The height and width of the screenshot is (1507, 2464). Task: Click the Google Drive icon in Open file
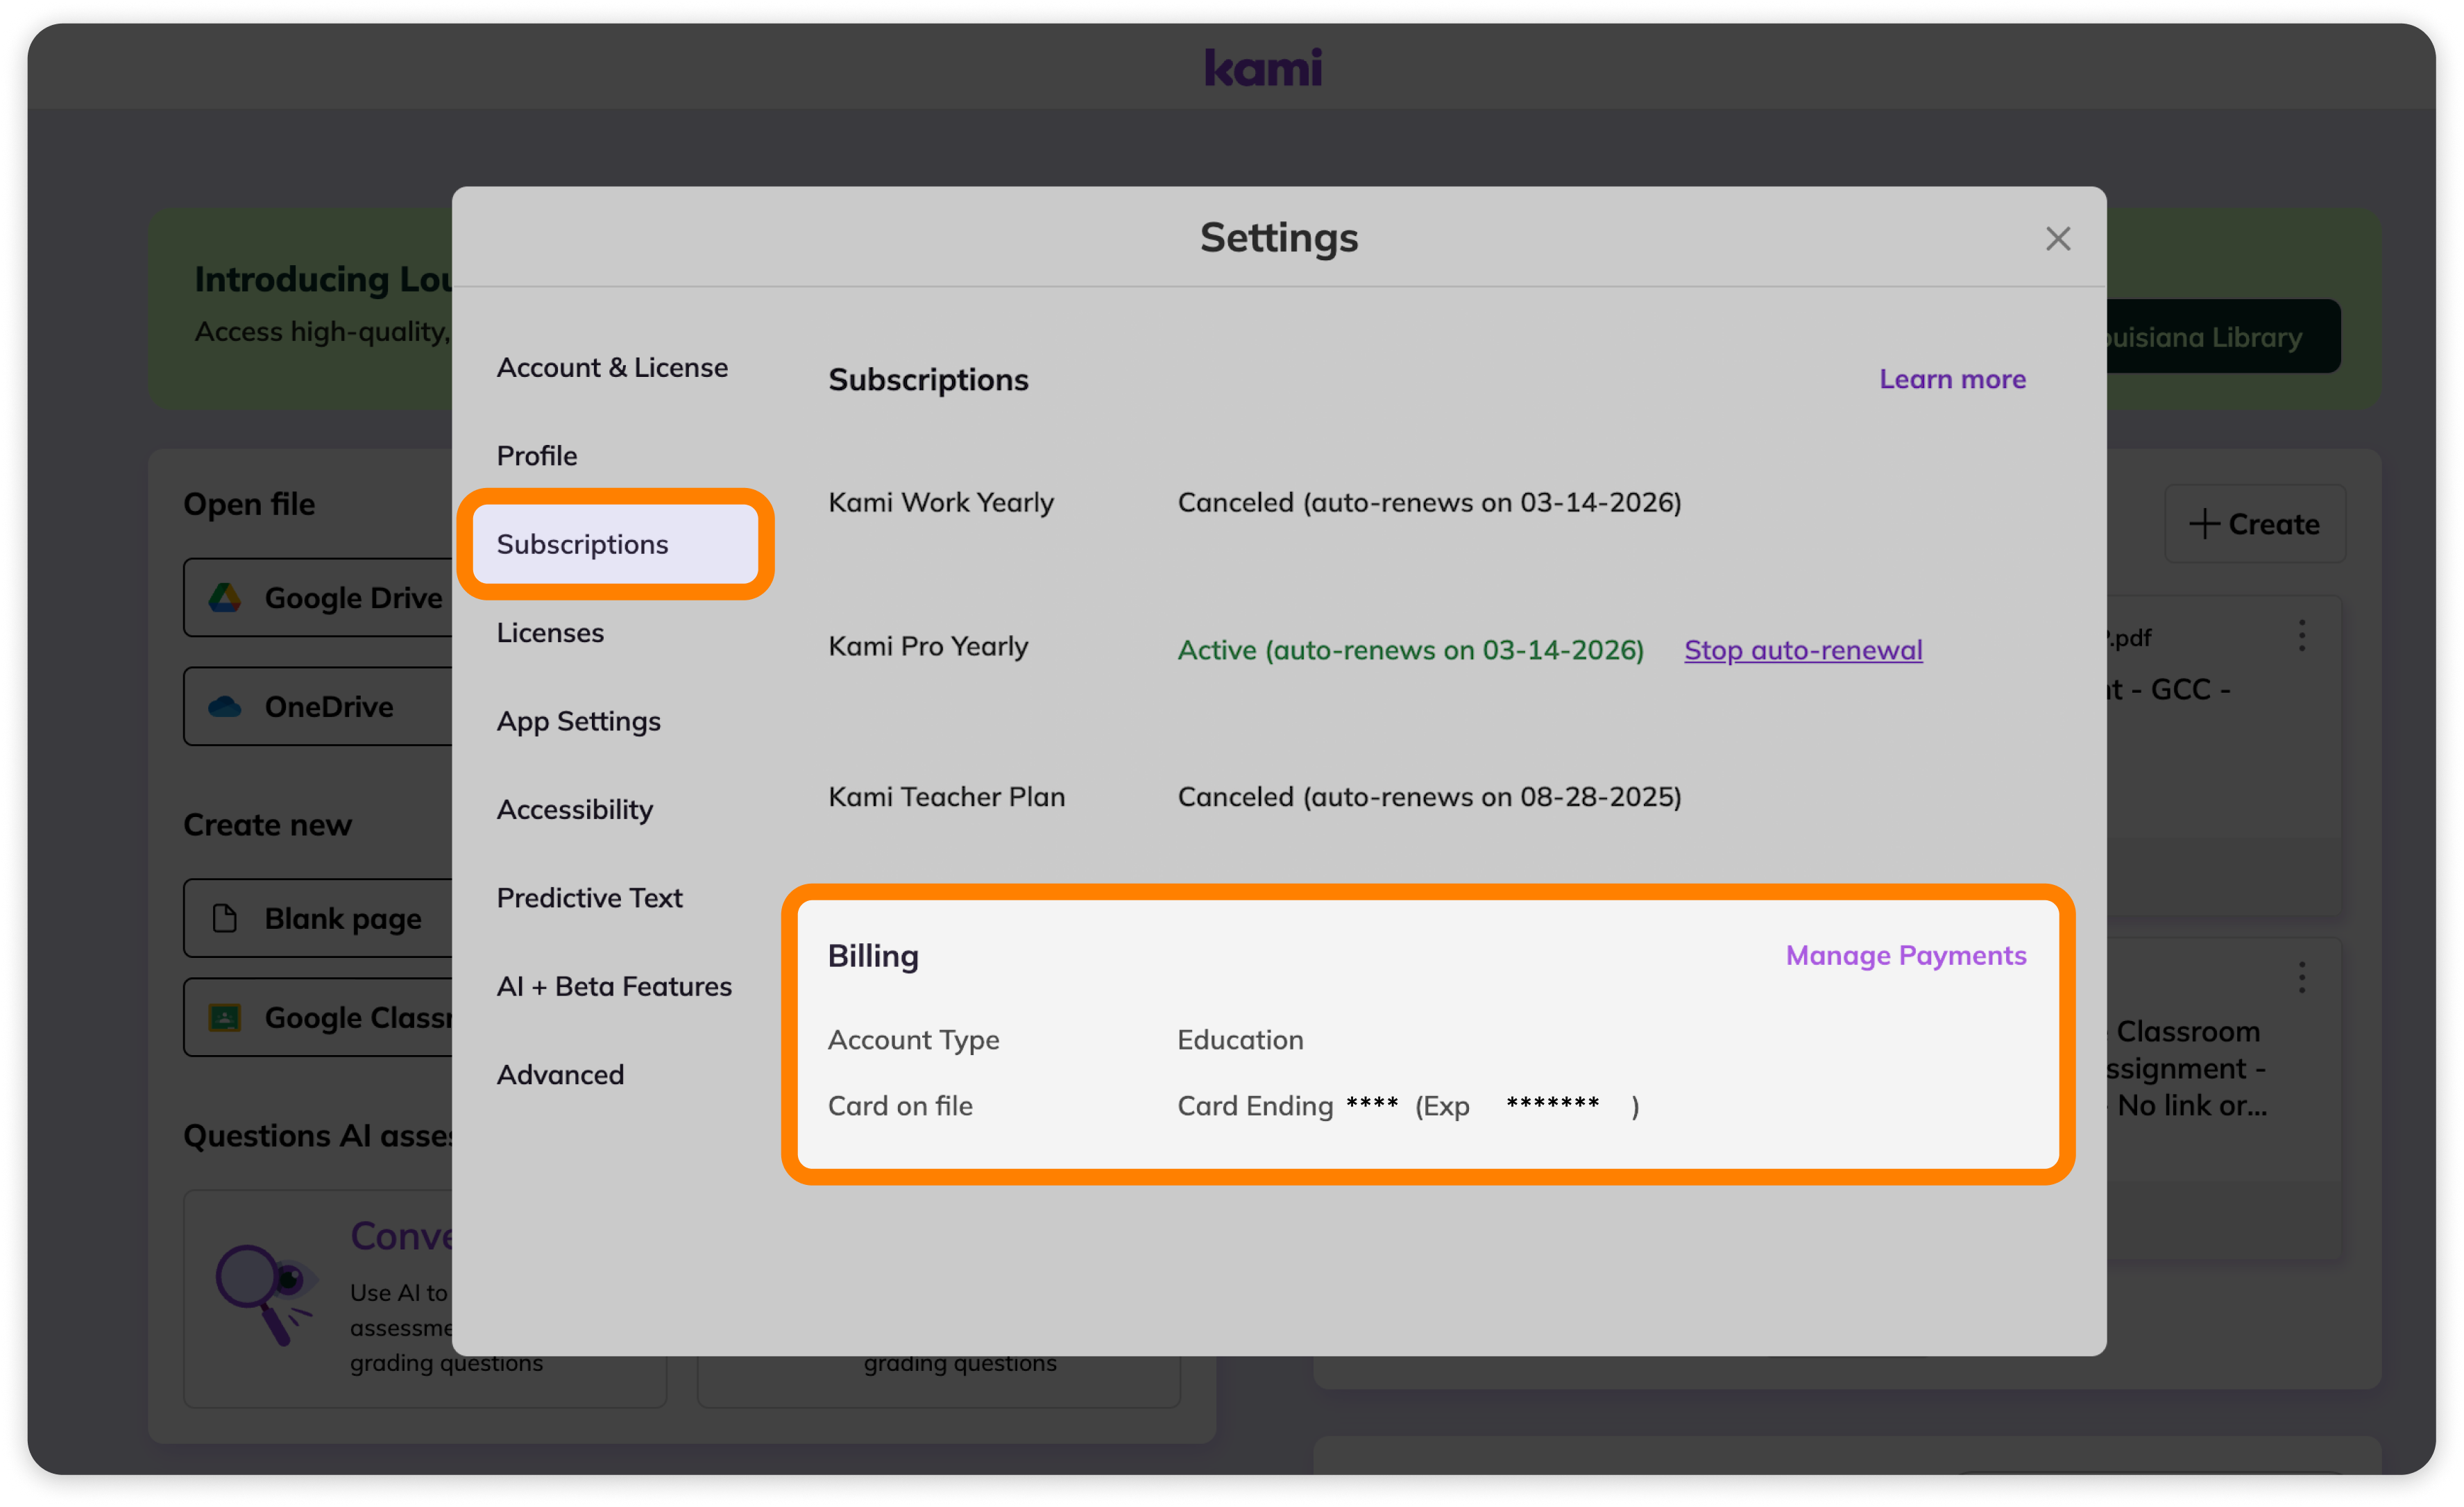tap(224, 598)
